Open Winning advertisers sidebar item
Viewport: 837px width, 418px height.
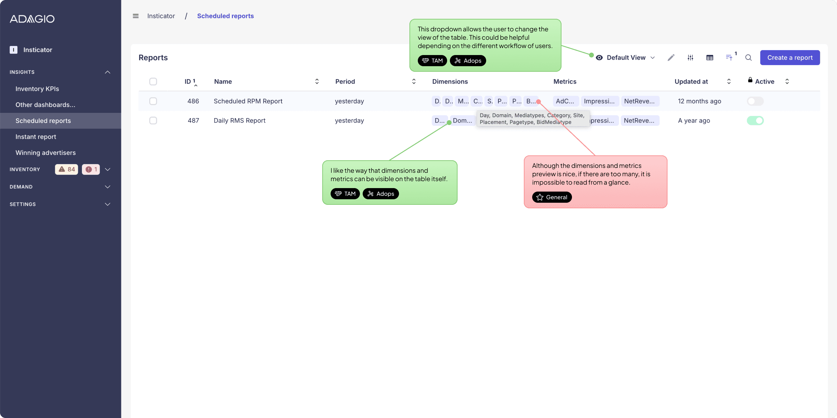(x=46, y=153)
